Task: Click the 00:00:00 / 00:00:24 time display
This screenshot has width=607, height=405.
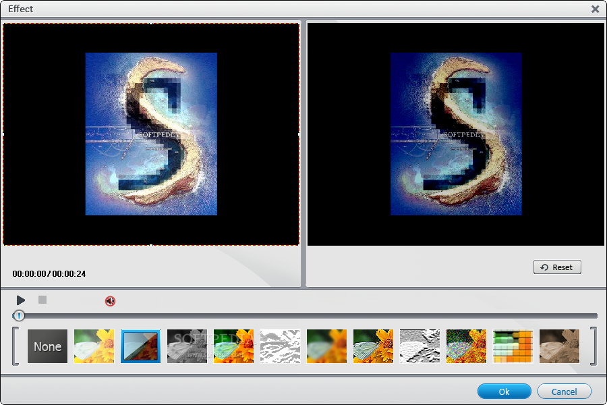Action: (x=49, y=274)
